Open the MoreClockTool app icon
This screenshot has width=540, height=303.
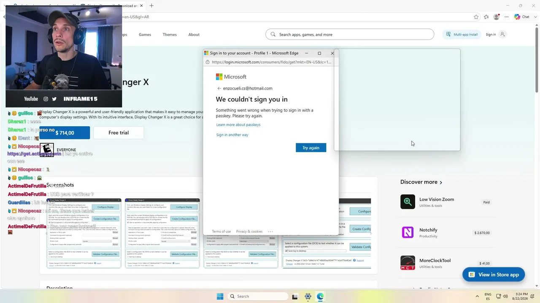[x=408, y=263]
